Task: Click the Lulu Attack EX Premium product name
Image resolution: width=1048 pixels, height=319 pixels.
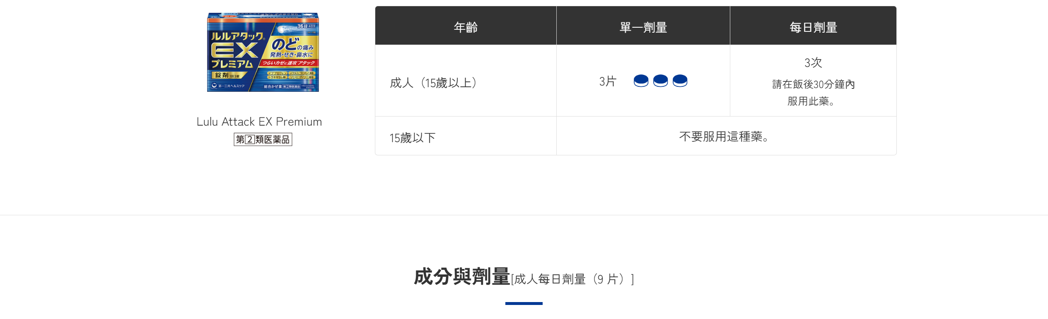Action: coord(259,121)
